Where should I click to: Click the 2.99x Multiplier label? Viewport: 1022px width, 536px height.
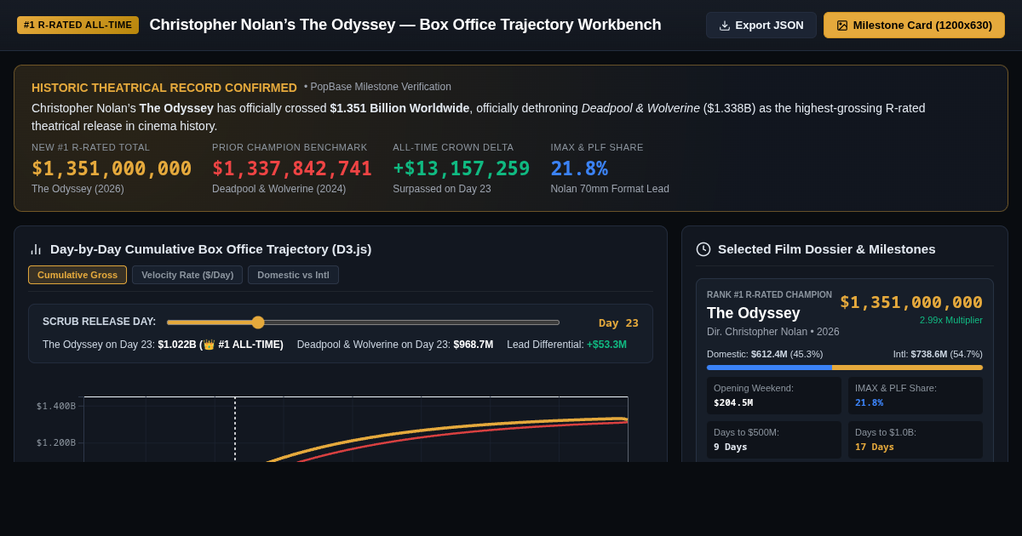coord(950,320)
